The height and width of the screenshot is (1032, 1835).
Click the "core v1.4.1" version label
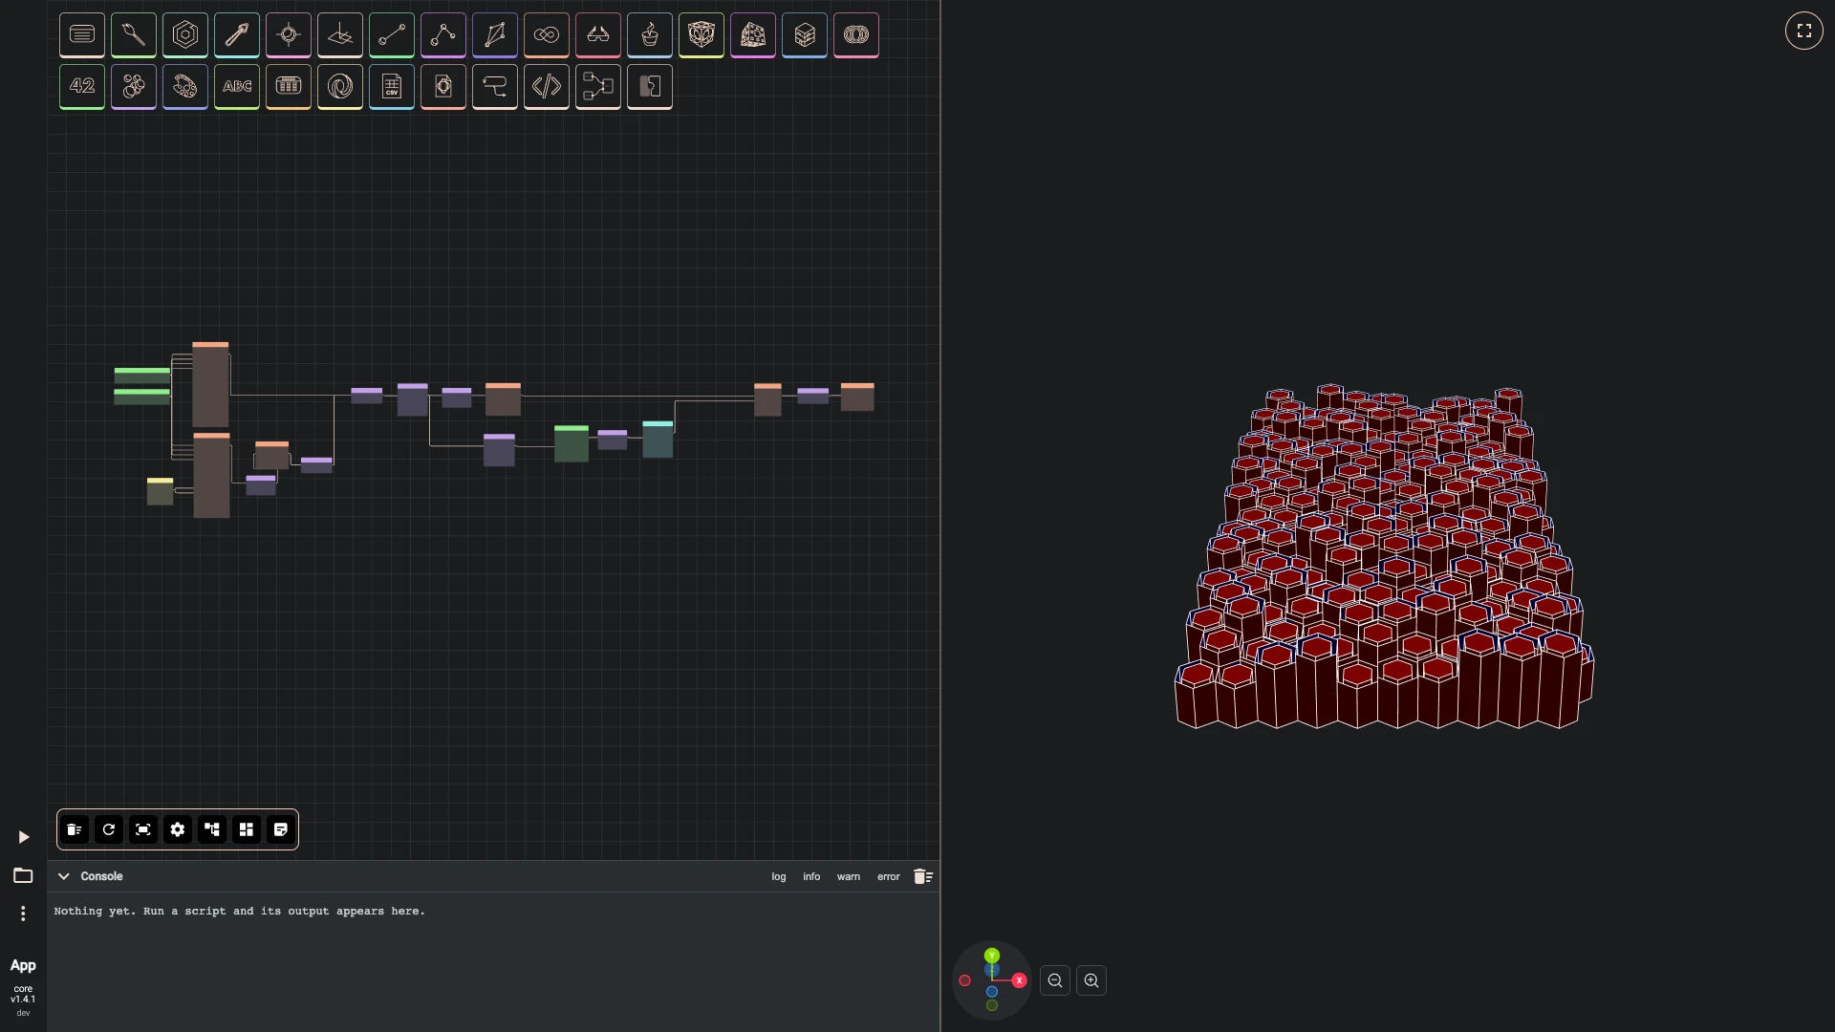(x=23, y=995)
